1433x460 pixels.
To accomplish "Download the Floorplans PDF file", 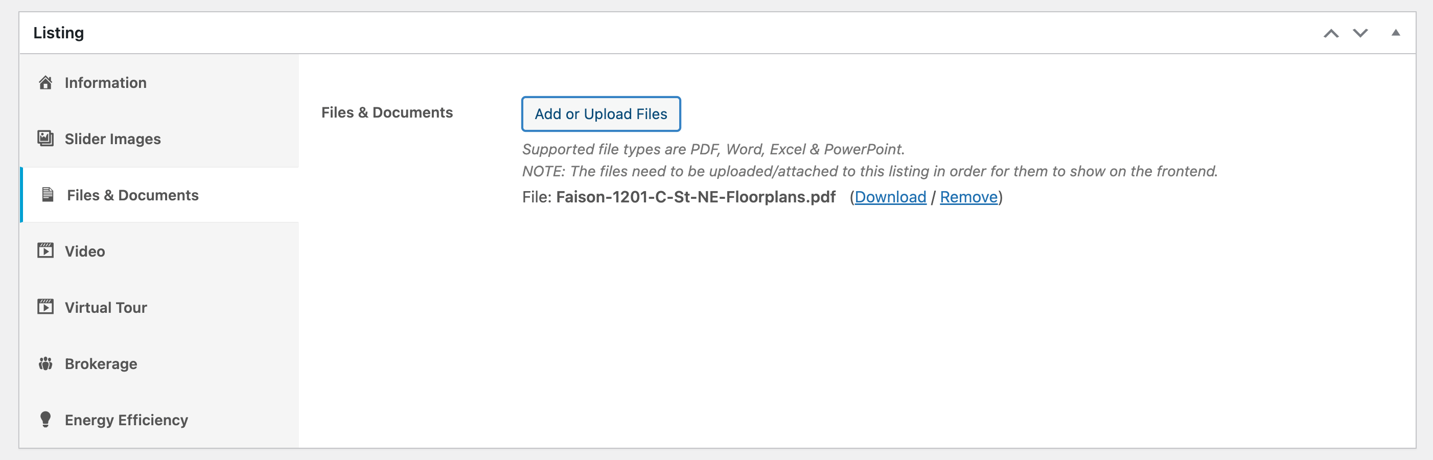I will (x=890, y=197).
